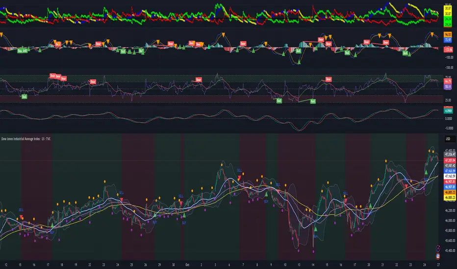Click the 45,800.00 price axis tick
The height and width of the screenshot is (269, 457).
(450, 231)
